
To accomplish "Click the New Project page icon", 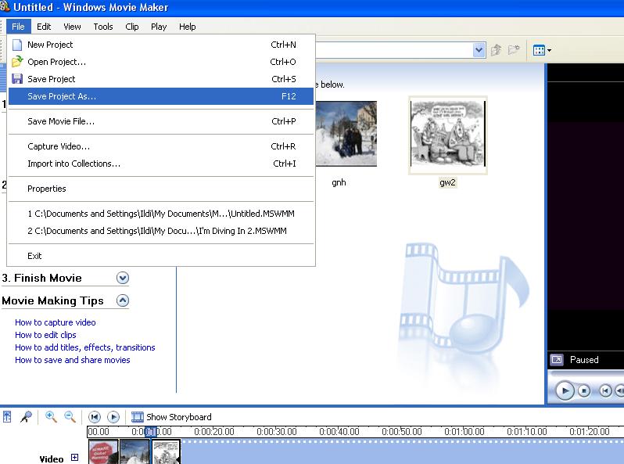I will click(x=17, y=45).
